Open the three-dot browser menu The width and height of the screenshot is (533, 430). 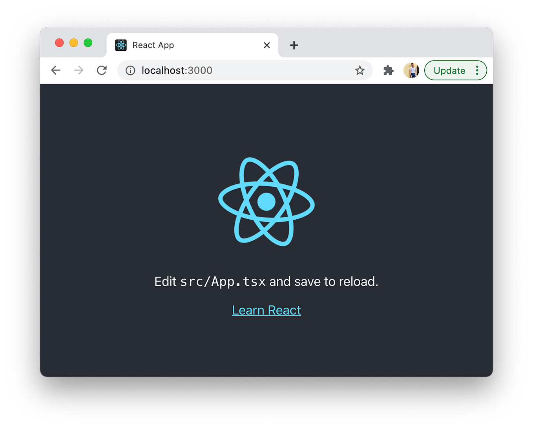477,70
